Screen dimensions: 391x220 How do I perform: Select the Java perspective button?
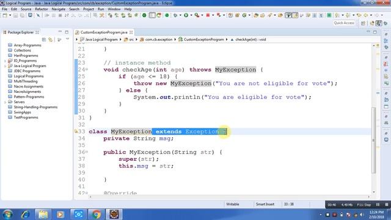point(379,23)
